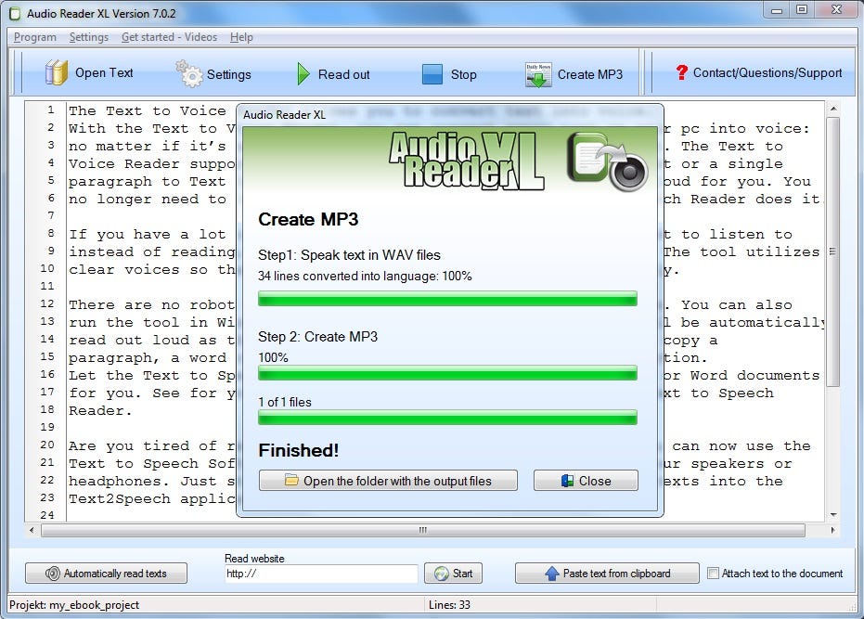Screen dimensions: 864x619
Task: Click the blue arrow Paste icon
Action: tap(551, 574)
